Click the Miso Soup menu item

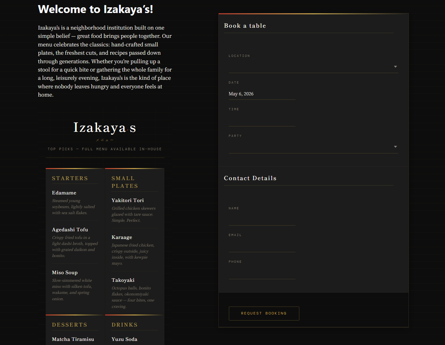(x=65, y=273)
